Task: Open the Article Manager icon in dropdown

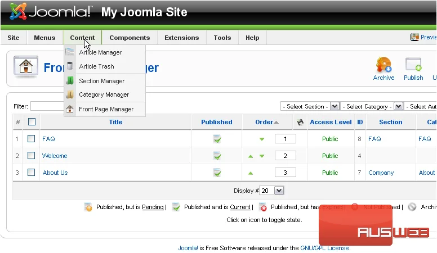Action: click(x=70, y=52)
